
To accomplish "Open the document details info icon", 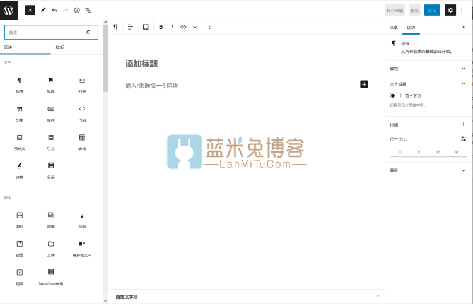I will pos(77,10).
